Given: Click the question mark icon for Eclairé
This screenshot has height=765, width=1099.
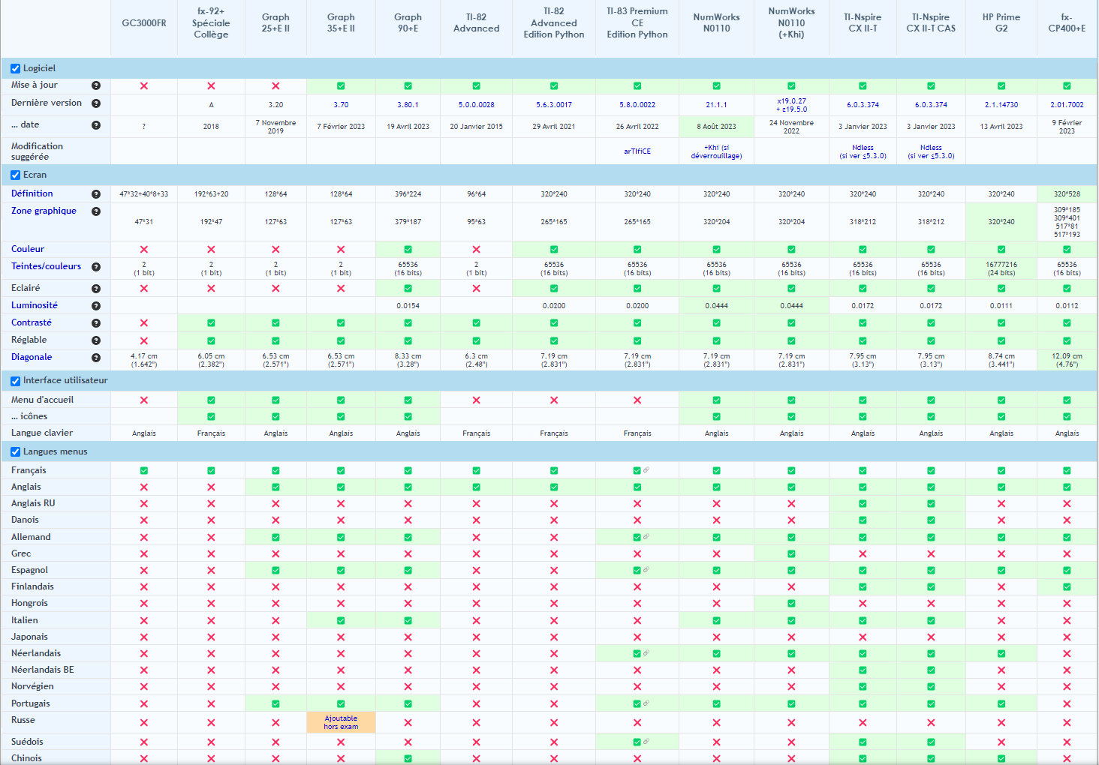Looking at the screenshot, I should pyautogui.click(x=96, y=289).
